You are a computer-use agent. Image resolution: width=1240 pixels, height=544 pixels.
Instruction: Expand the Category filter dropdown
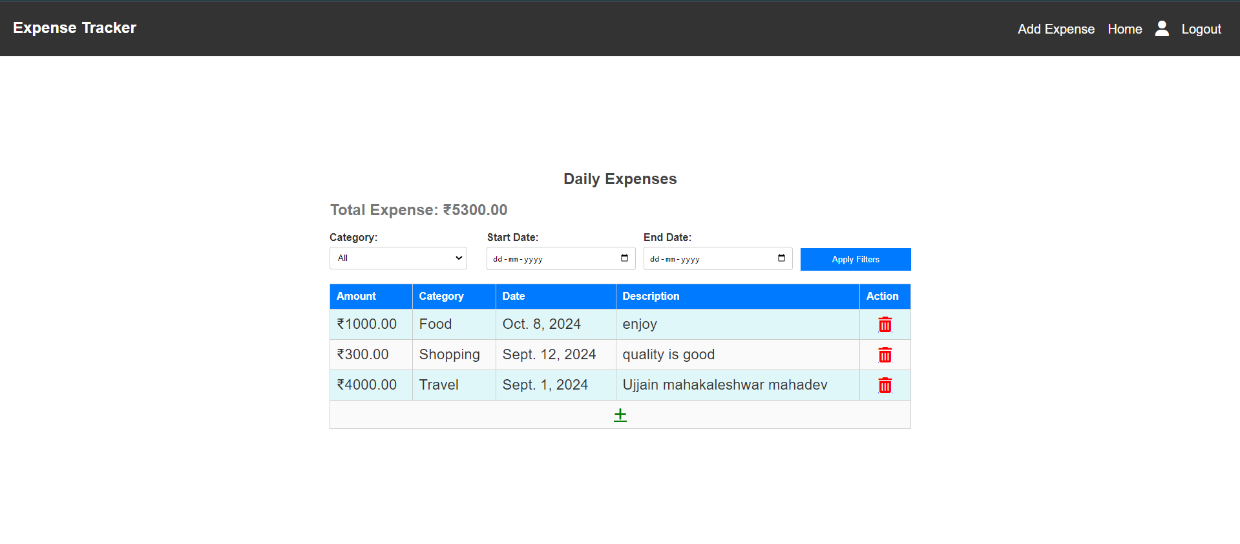(x=398, y=258)
